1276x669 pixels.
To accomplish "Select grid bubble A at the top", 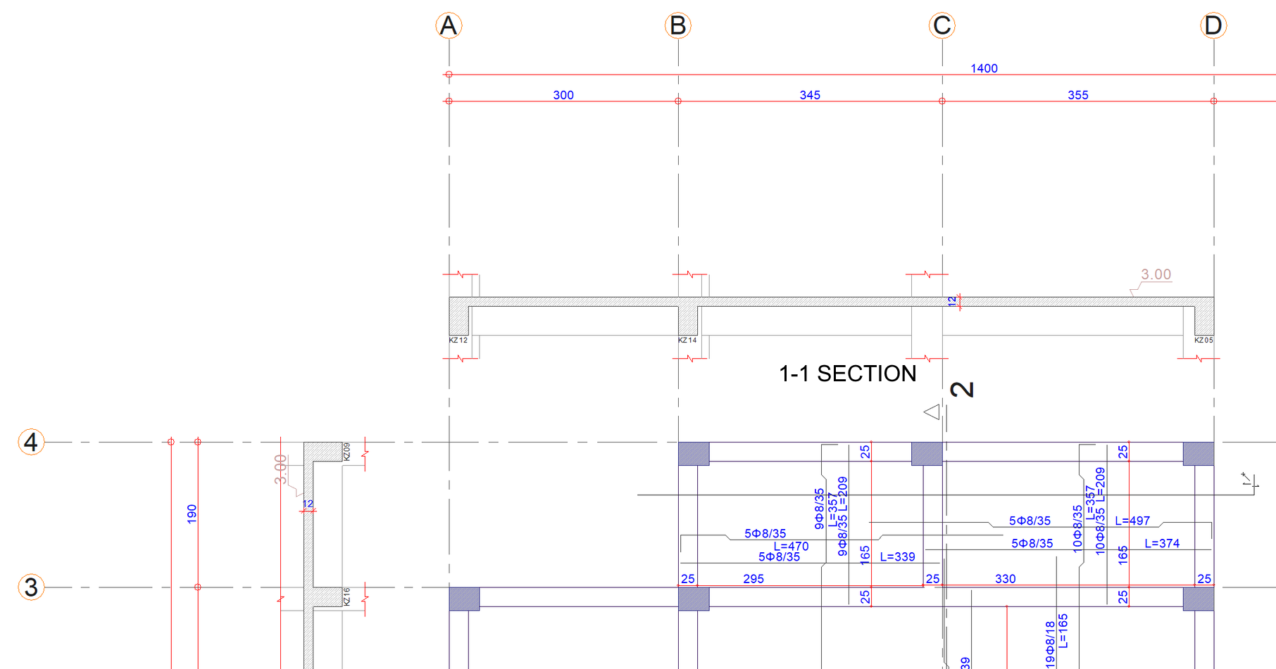I will (449, 25).
